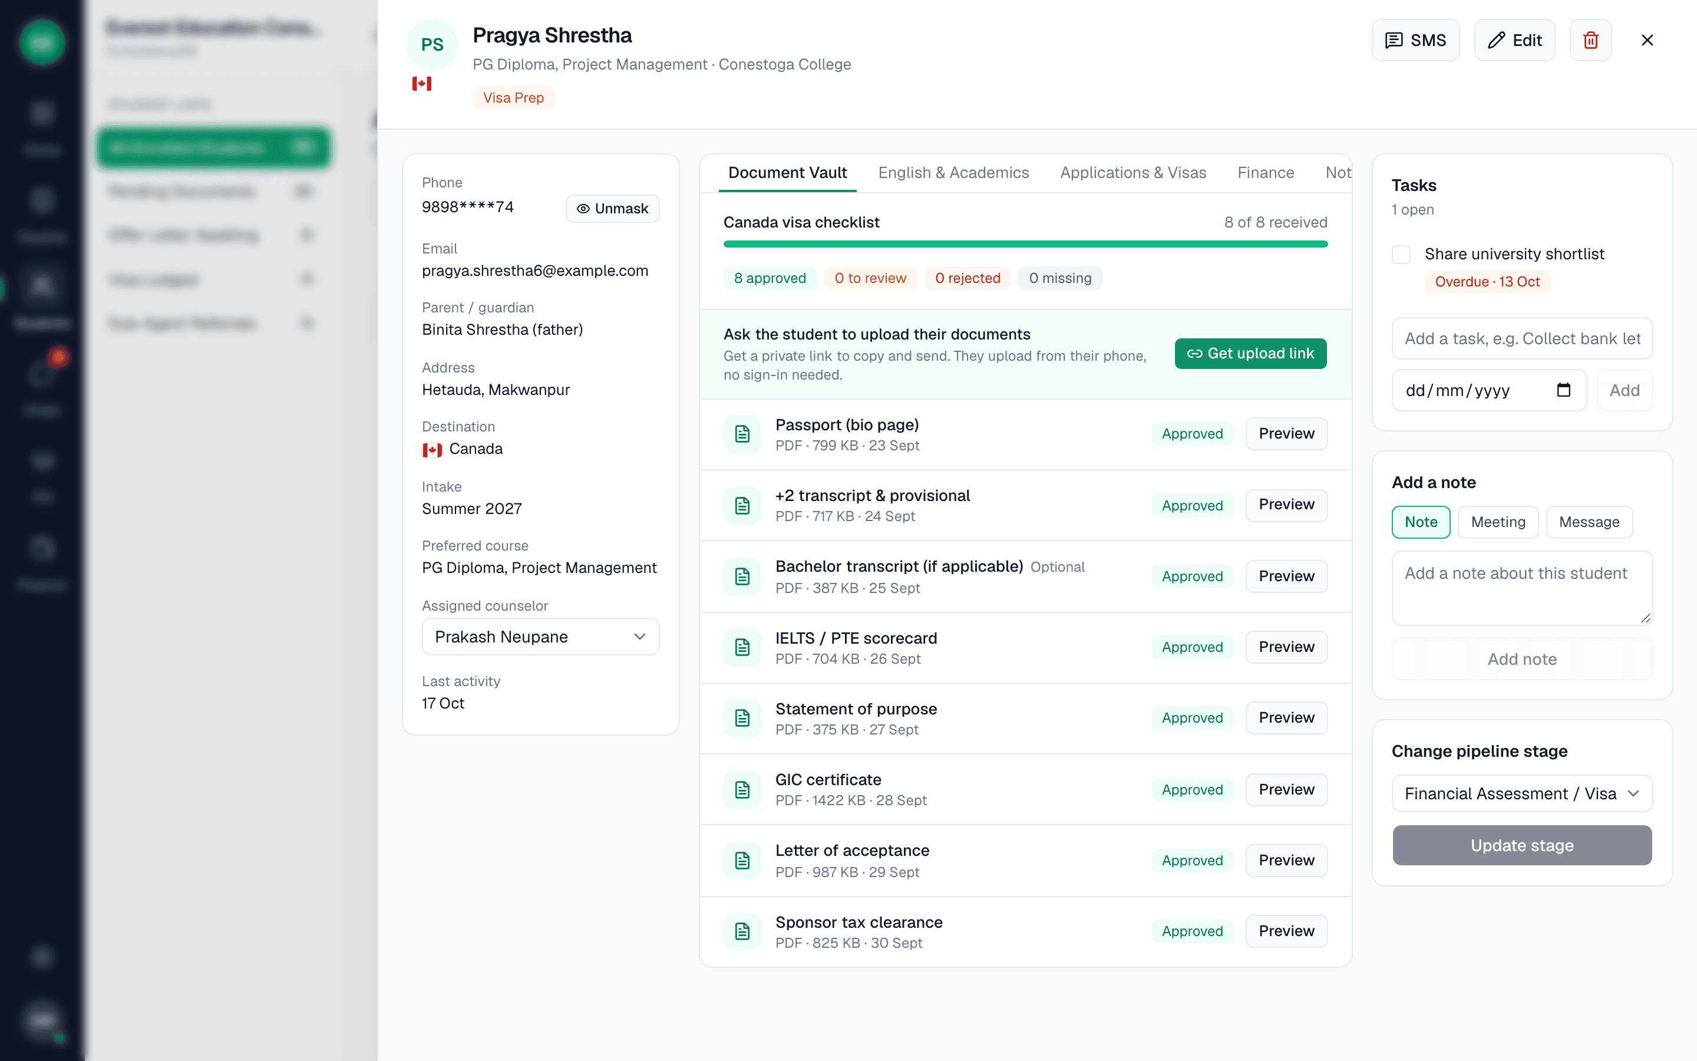Image resolution: width=1697 pixels, height=1061 pixels.
Task: Edit the student profile
Action: click(1514, 40)
